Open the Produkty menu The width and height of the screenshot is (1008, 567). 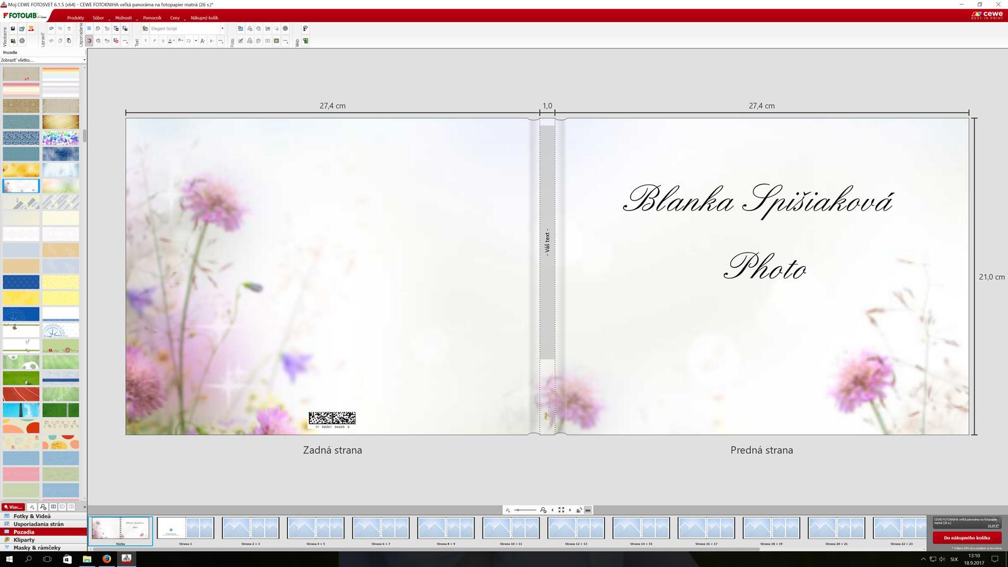click(76, 18)
